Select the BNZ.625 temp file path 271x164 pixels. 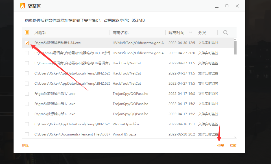[72, 124]
